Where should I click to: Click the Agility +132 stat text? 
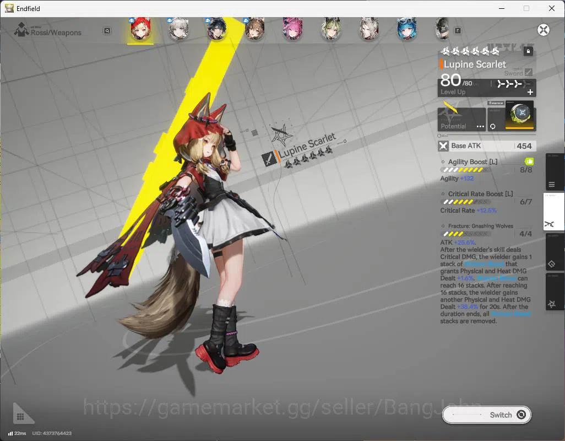(457, 179)
